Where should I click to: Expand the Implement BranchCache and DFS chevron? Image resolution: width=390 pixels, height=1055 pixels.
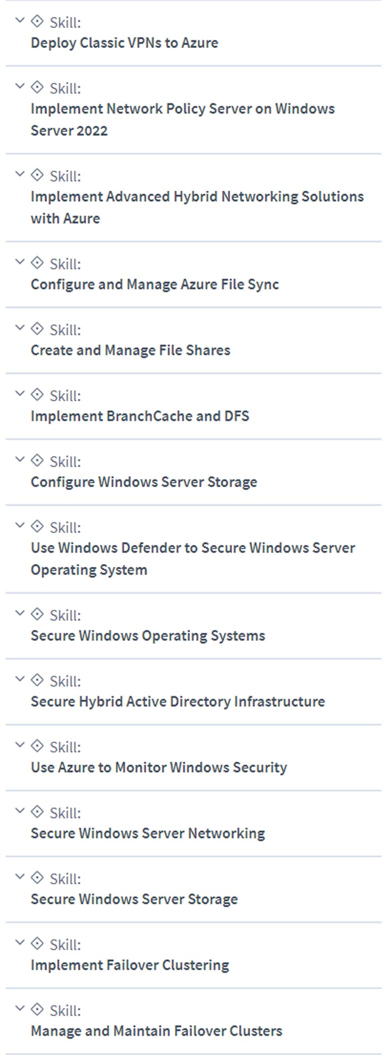click(20, 394)
